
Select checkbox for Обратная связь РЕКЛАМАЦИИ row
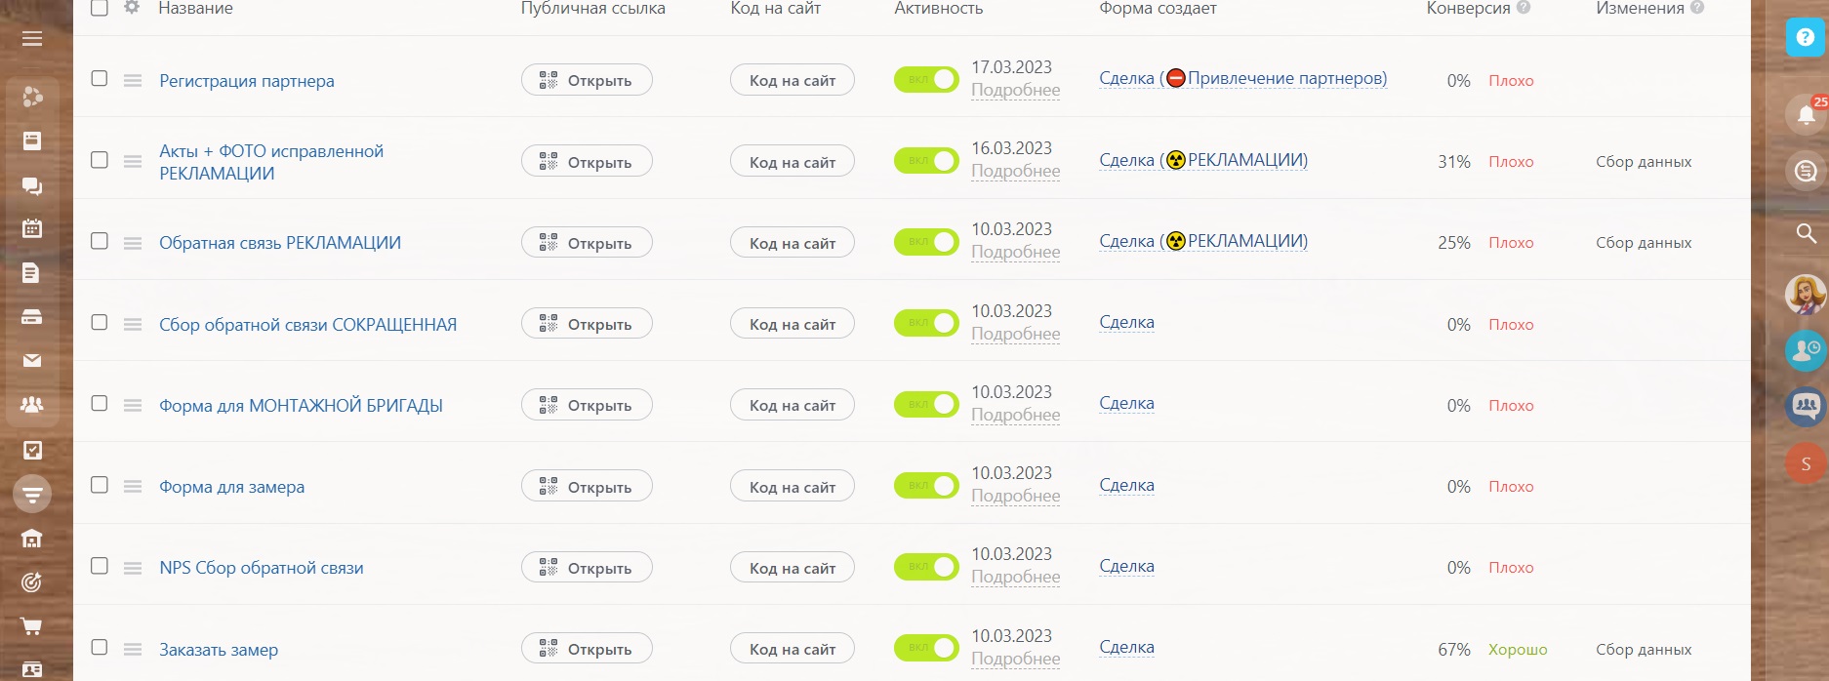point(100,240)
